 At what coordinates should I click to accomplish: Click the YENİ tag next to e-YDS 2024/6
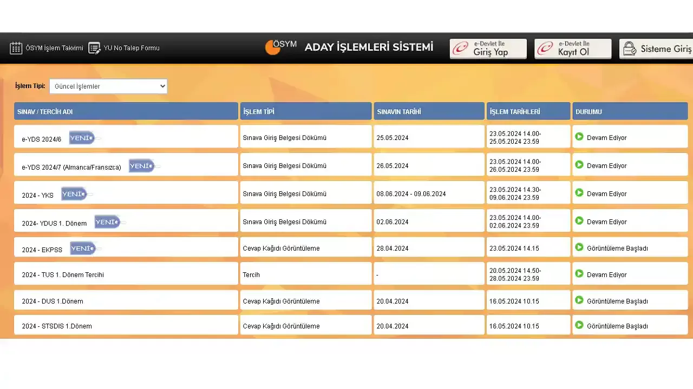(x=82, y=138)
